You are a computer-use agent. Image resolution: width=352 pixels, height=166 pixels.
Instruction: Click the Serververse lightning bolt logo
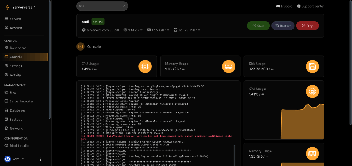point(8,7)
